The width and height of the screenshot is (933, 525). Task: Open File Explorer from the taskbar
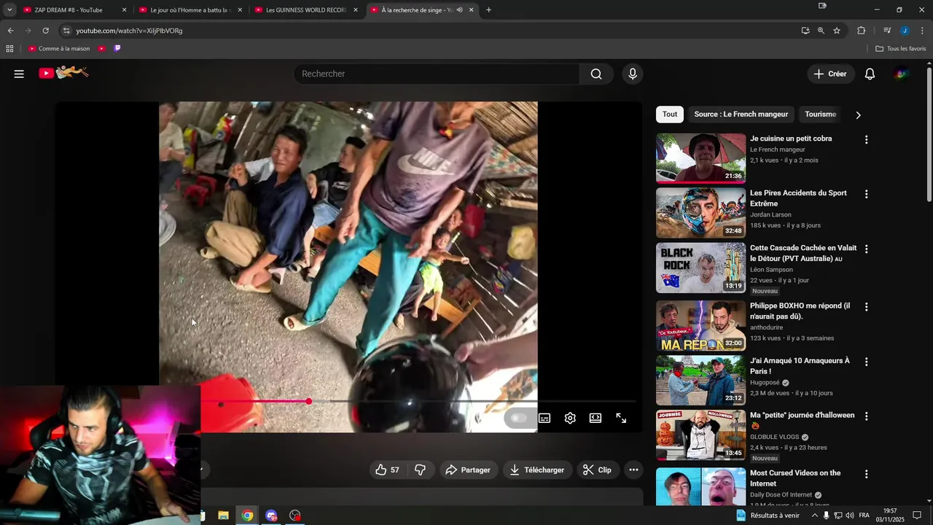pyautogui.click(x=224, y=516)
